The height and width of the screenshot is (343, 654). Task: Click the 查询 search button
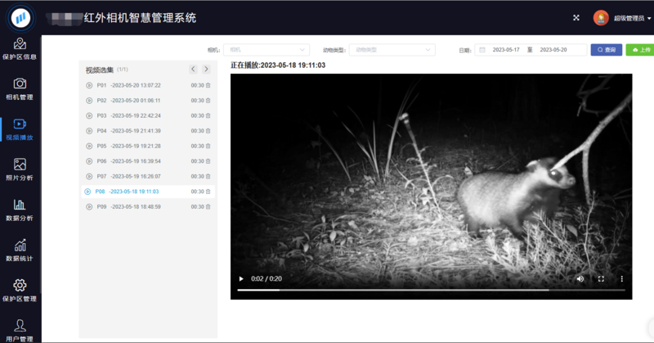pos(607,50)
